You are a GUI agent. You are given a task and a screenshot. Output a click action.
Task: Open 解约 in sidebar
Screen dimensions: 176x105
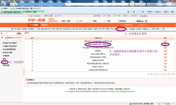5,59
